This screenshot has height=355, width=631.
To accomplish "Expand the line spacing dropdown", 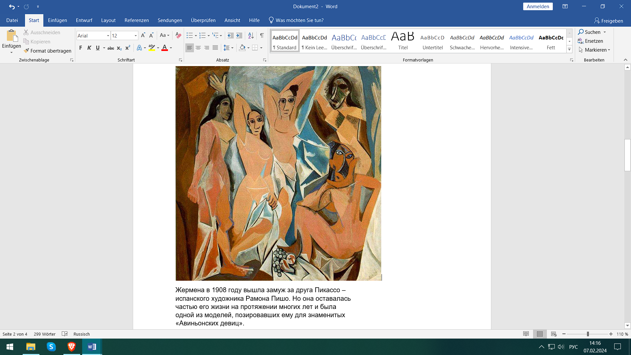I will pyautogui.click(x=232, y=48).
